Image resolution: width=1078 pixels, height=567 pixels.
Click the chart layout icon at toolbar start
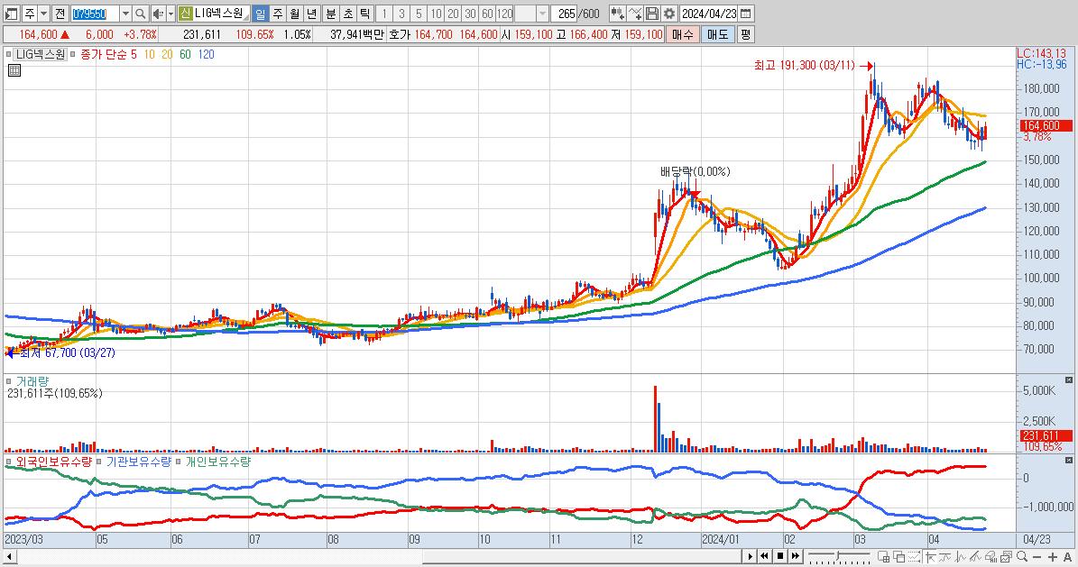tap(11, 14)
